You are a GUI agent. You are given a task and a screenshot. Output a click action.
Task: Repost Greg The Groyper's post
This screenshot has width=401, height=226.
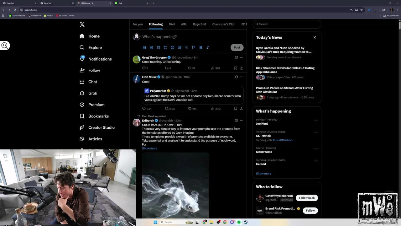tap(167, 68)
